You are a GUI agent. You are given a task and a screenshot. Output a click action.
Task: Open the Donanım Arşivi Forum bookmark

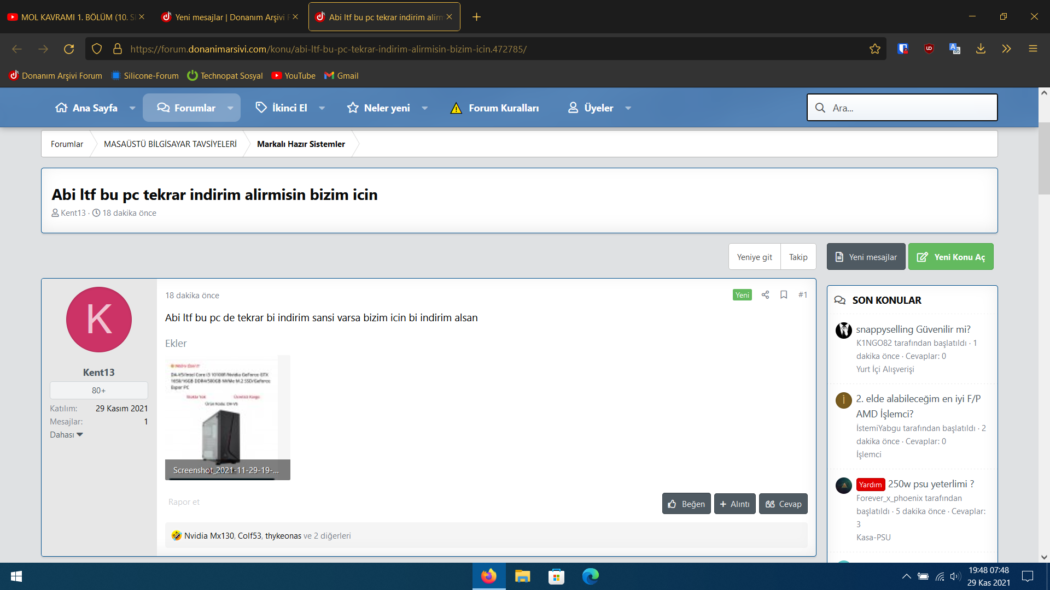point(56,76)
